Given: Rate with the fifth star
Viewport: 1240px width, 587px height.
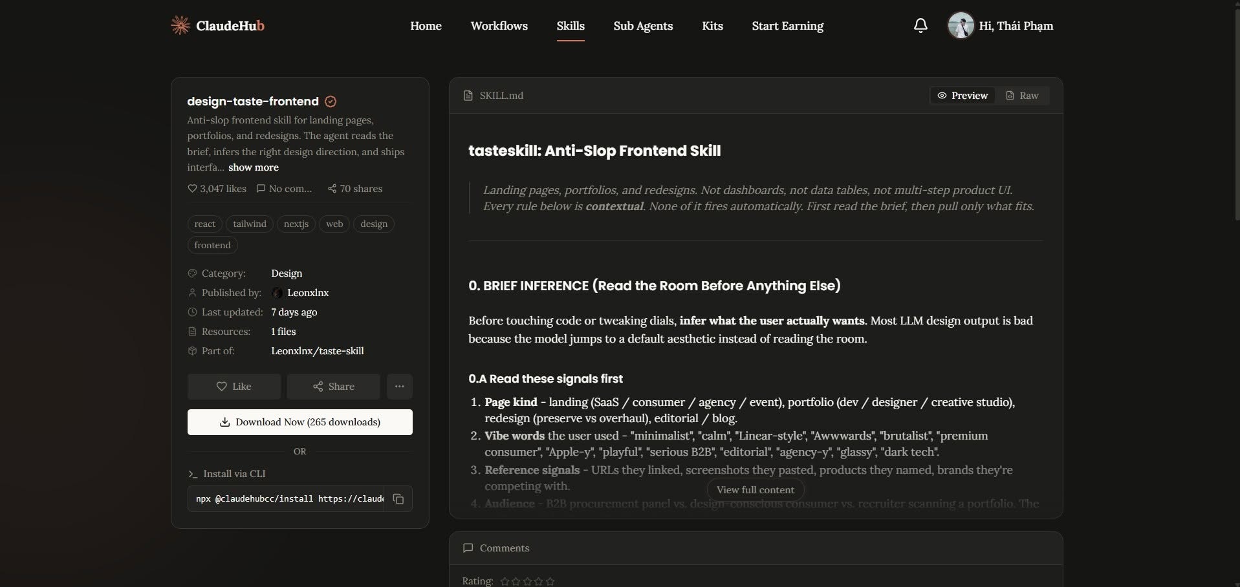Looking at the screenshot, I should pos(550,581).
